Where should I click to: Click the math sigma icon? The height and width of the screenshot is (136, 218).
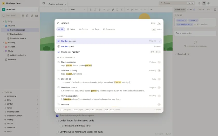pos(117,10)
